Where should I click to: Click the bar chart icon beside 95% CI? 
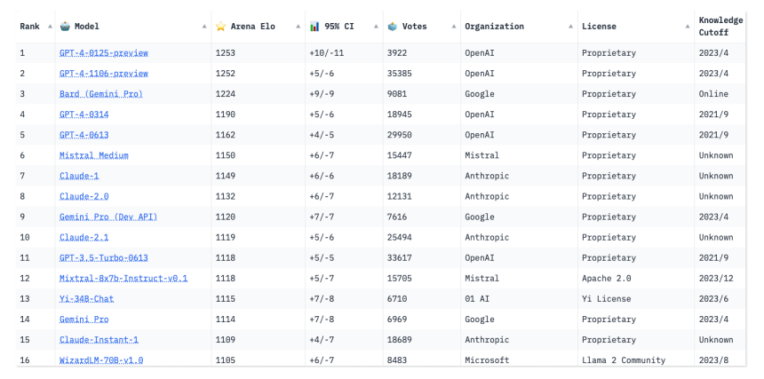[x=314, y=27]
